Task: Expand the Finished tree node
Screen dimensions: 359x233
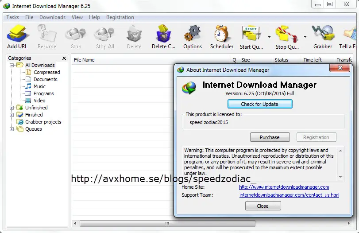Action: 12,115
